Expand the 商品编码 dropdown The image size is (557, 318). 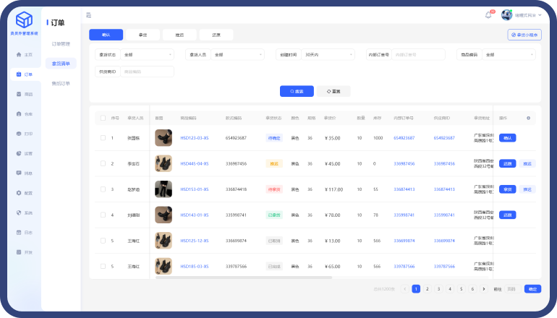(x=510, y=54)
